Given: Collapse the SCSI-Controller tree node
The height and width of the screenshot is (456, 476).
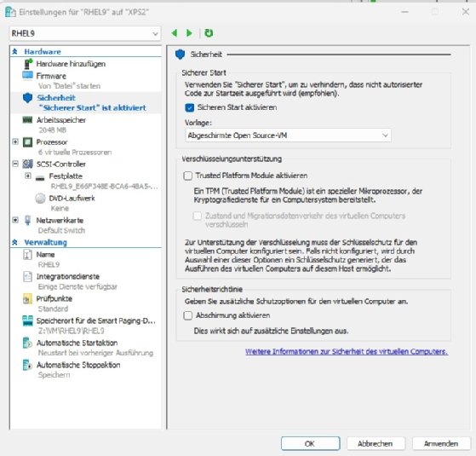Looking at the screenshot, I should (x=15, y=164).
